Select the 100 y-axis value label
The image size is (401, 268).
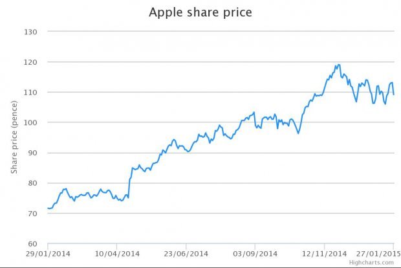[32, 123]
